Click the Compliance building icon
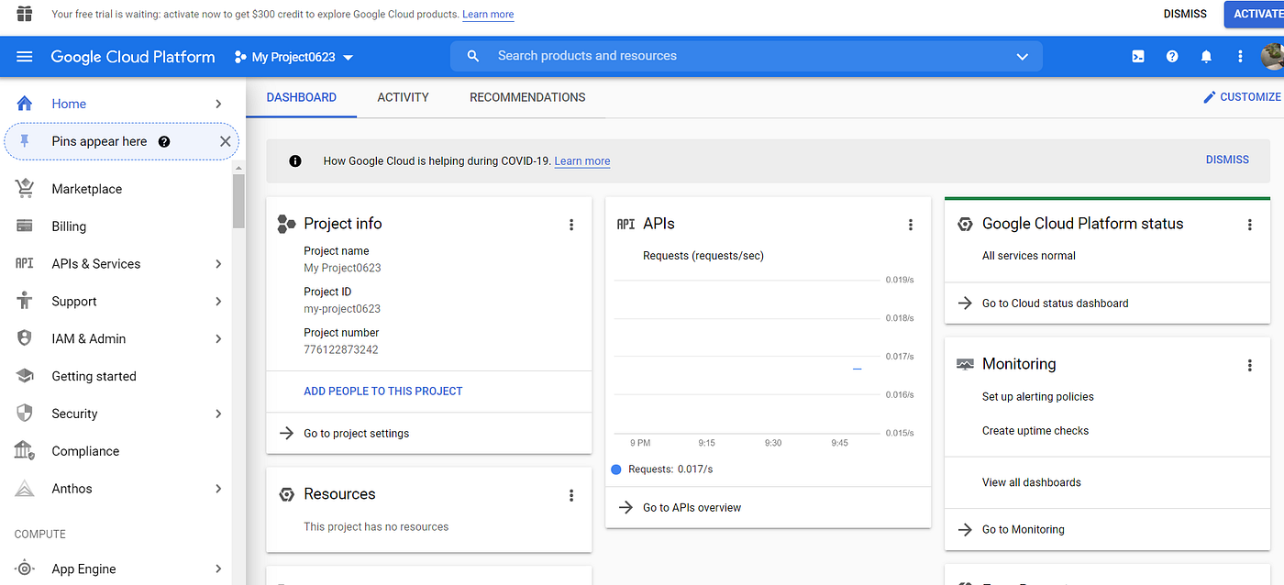The height and width of the screenshot is (585, 1284). tap(25, 450)
